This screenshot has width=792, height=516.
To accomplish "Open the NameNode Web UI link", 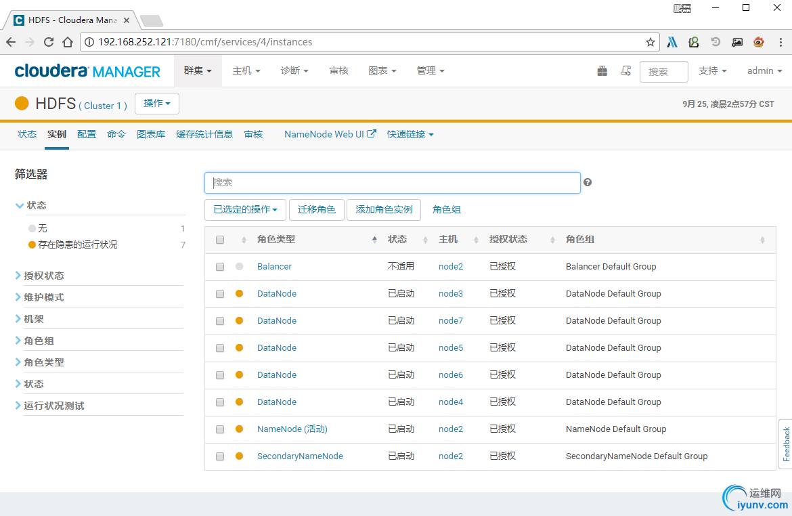I will point(330,135).
